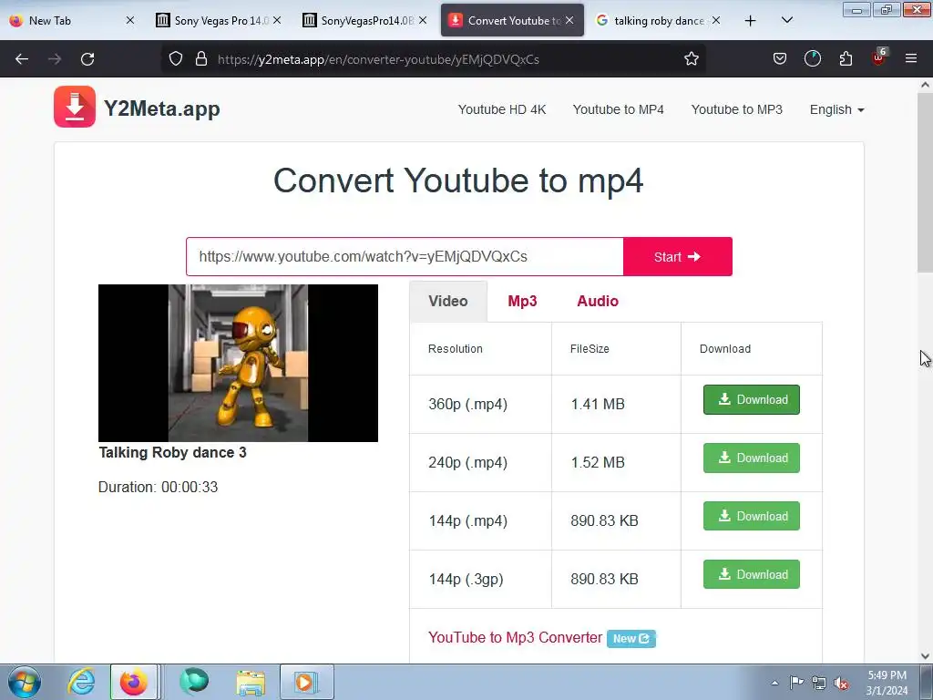Close the New Tab tab
The image size is (933, 700).
130,21
